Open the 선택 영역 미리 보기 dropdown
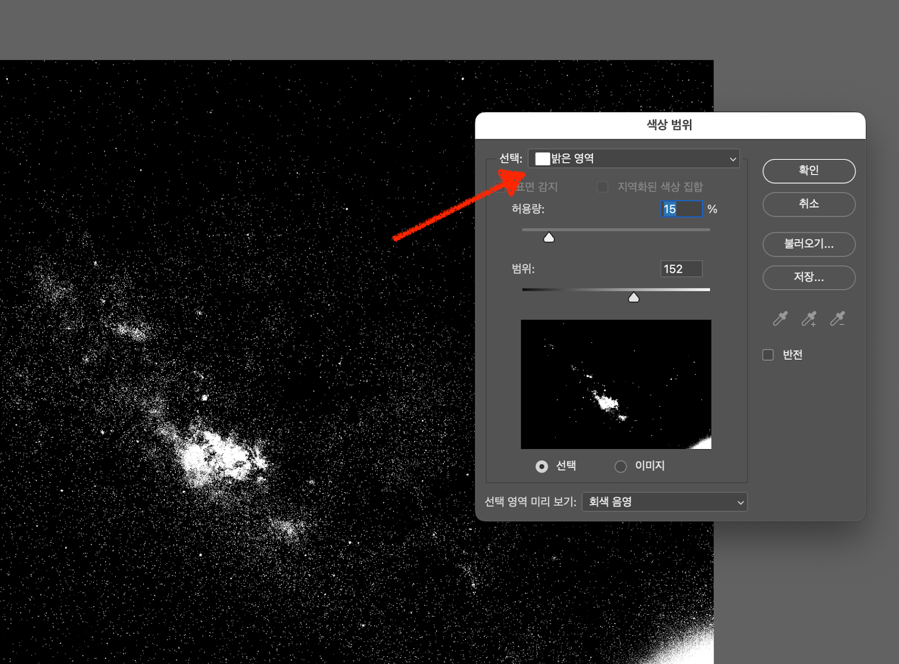The width and height of the screenshot is (899, 664). coord(665,502)
